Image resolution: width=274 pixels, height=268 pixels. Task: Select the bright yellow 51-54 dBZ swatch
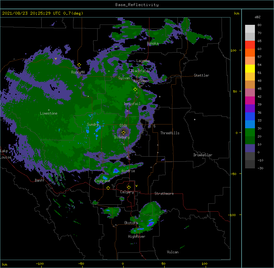[x=250, y=68]
